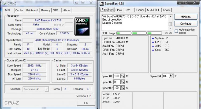Screen dimensions: 201x109
Task: Click the Speed04 value field
Action: (x=166, y=76)
